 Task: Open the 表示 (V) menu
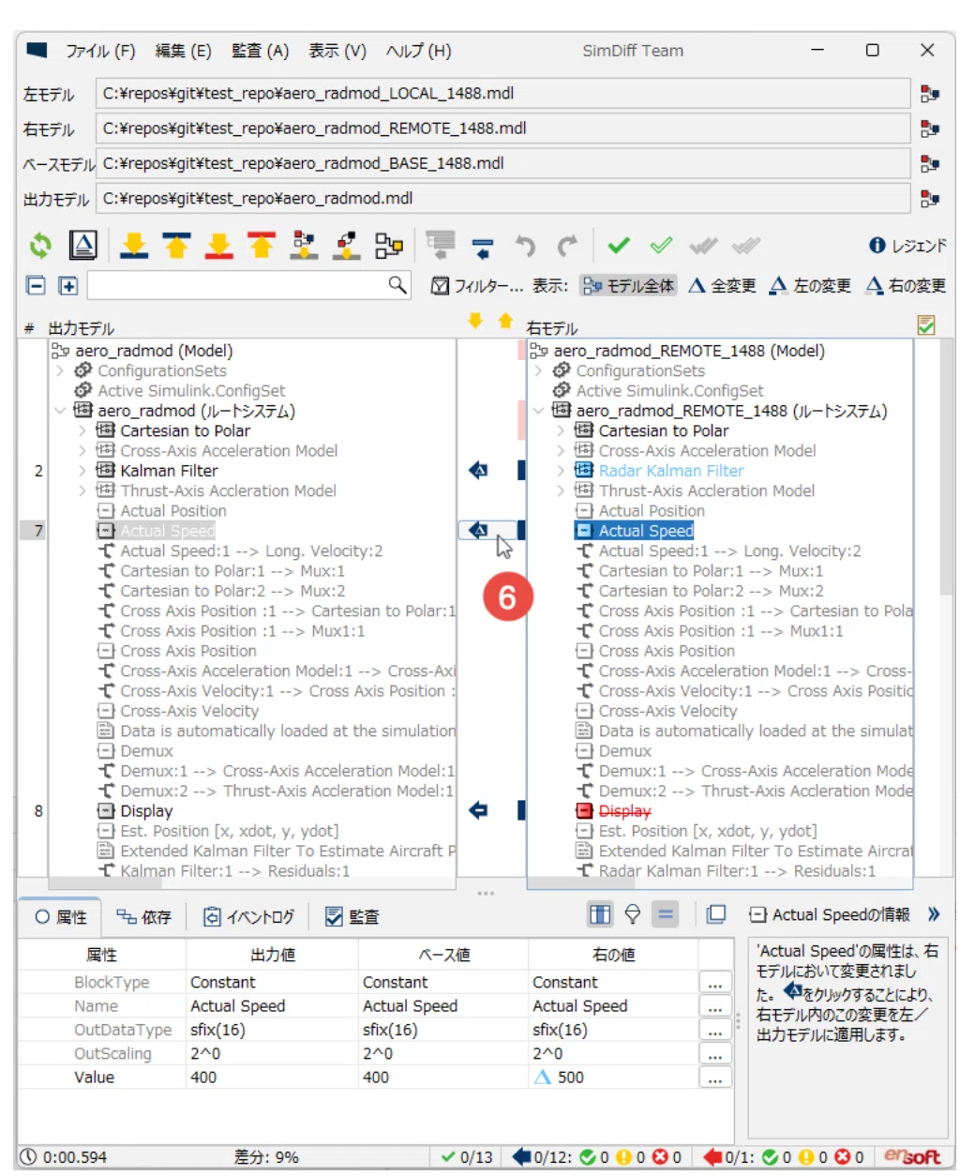(337, 51)
